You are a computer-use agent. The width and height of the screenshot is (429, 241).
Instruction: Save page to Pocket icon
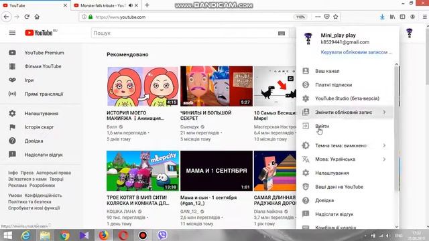[x=326, y=17]
